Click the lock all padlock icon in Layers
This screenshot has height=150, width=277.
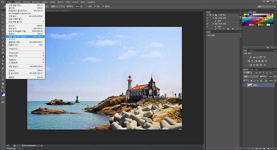(x=262, y=81)
